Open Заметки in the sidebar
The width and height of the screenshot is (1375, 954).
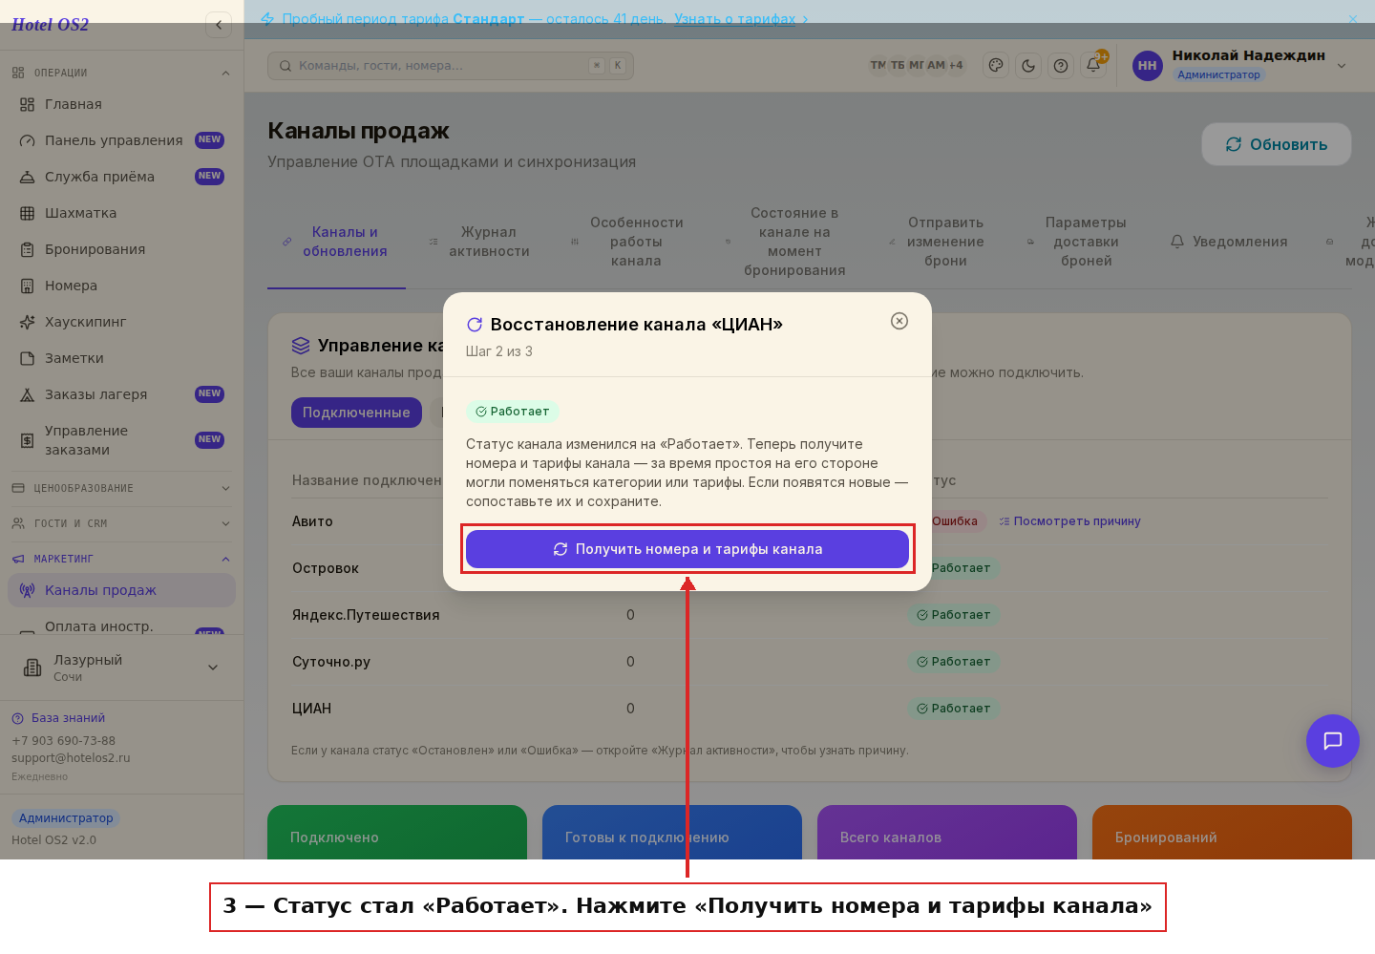[121, 358]
